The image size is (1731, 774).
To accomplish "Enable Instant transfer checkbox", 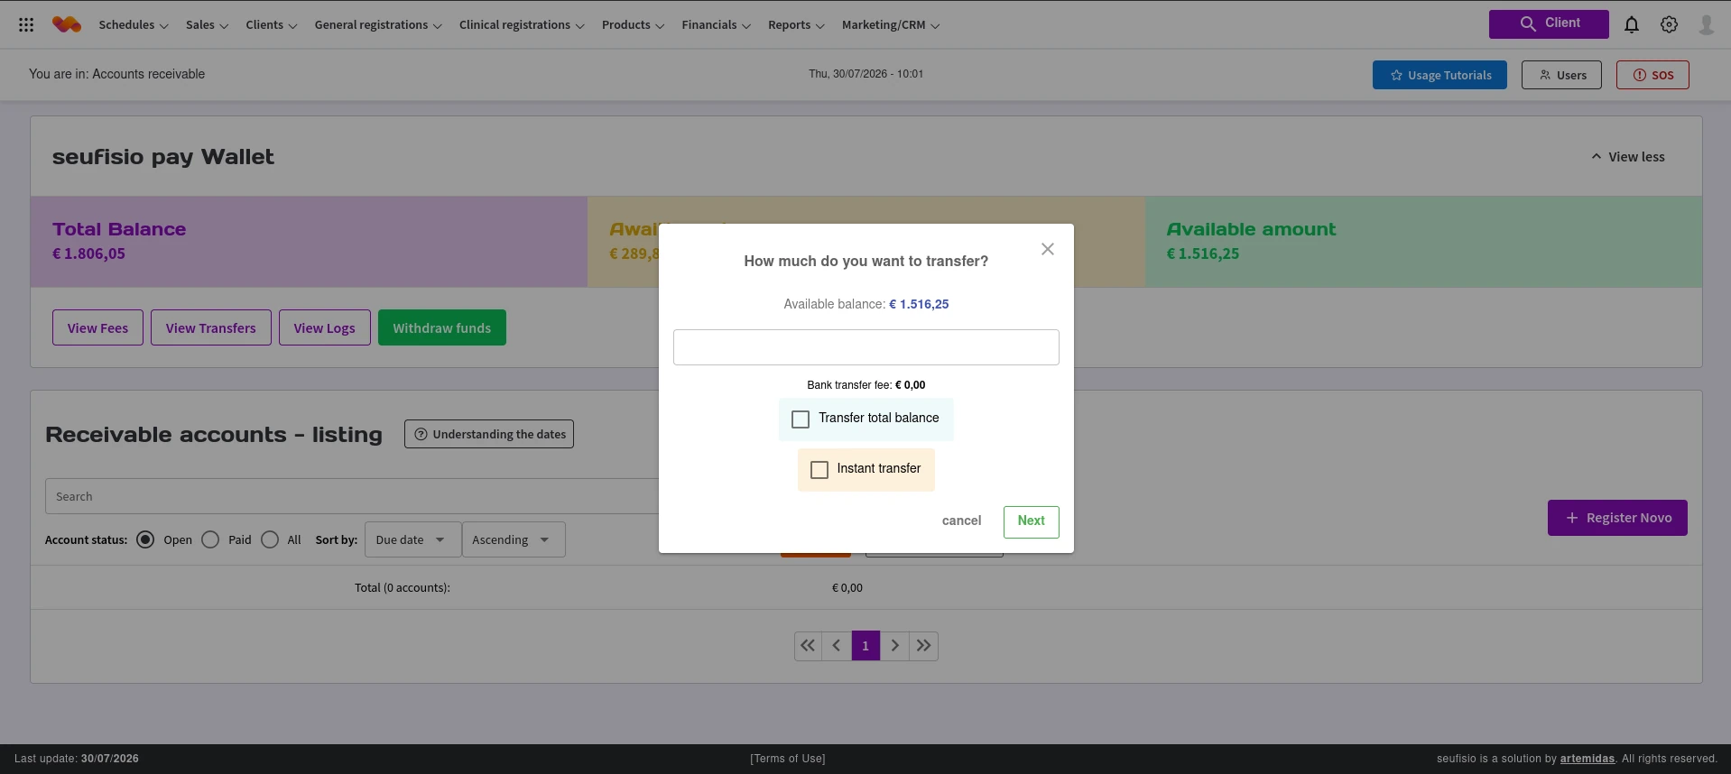I will pos(819,470).
